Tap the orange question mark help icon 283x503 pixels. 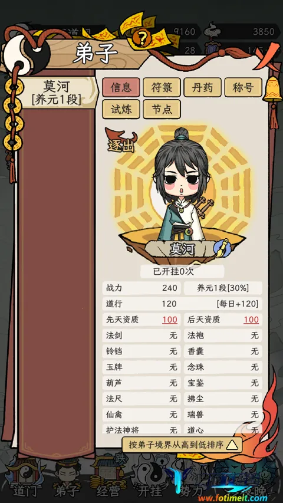click(x=142, y=37)
